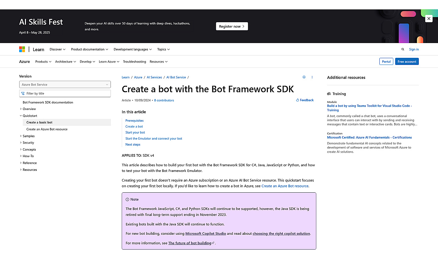This screenshot has height=265, width=438.
Task: Select Create an Azure Bot resource sidebar item
Action: click(47, 129)
